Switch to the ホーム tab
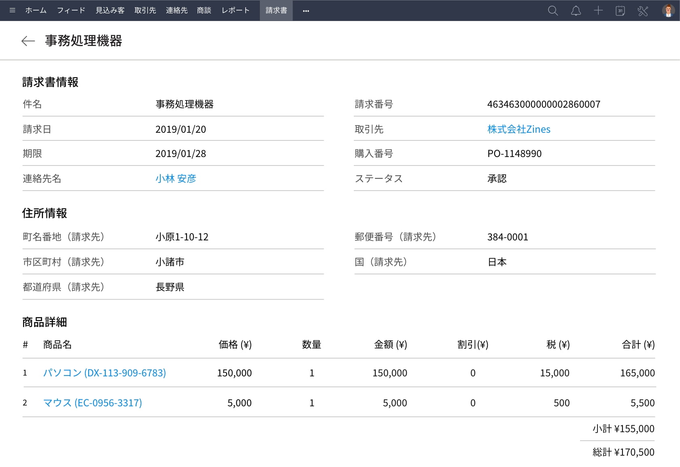This screenshot has height=467, width=680. click(x=36, y=11)
